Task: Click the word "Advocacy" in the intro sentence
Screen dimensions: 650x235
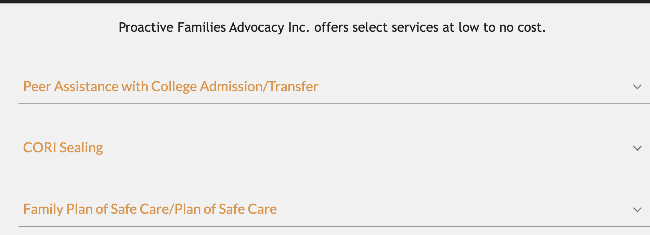Action: click(257, 27)
